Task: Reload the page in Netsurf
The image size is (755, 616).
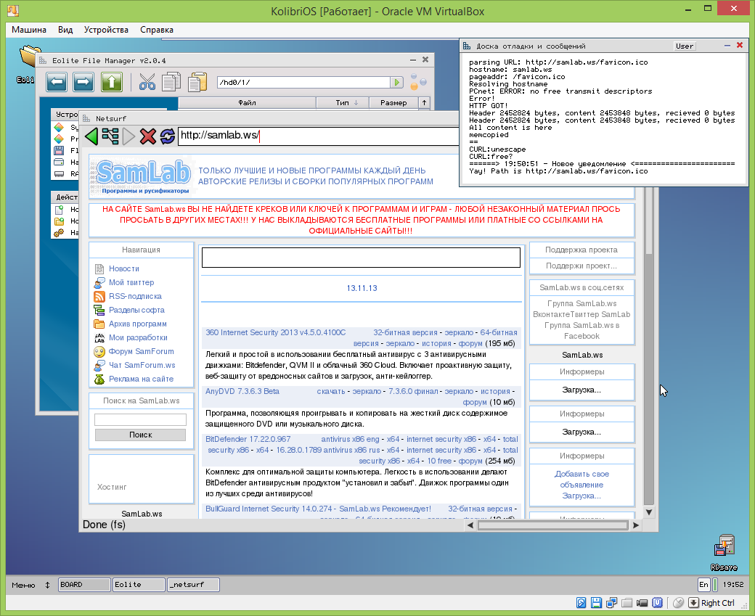Action: [167, 136]
